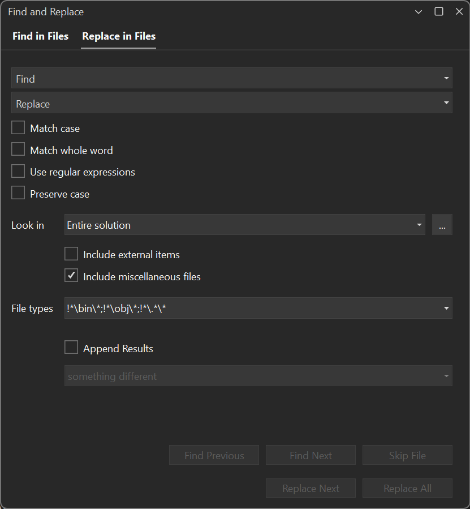Click the Skip File button
This screenshot has height=509, width=470.
tap(407, 455)
